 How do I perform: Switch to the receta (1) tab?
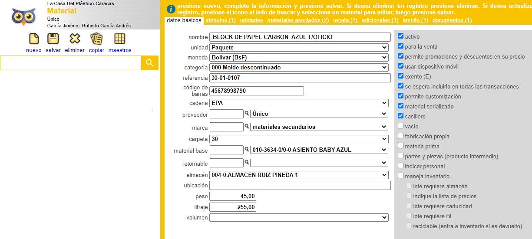point(345,20)
